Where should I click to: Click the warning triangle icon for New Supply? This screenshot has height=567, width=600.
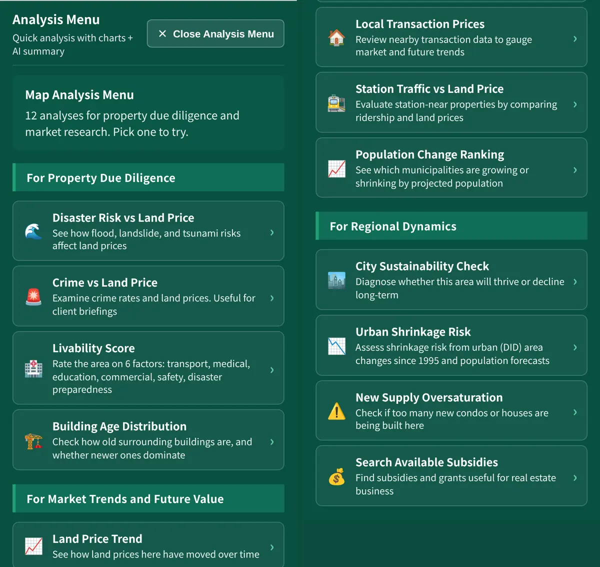(x=336, y=411)
